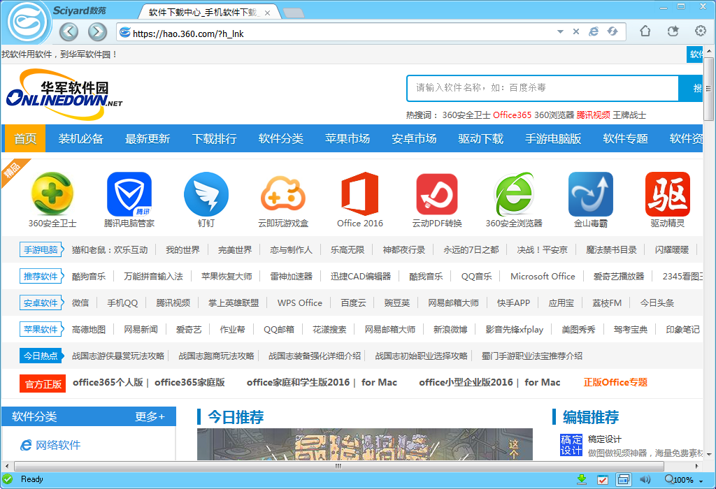Open 装机必备 navigation item
Viewport: 716px width, 489px height.
click(81, 139)
